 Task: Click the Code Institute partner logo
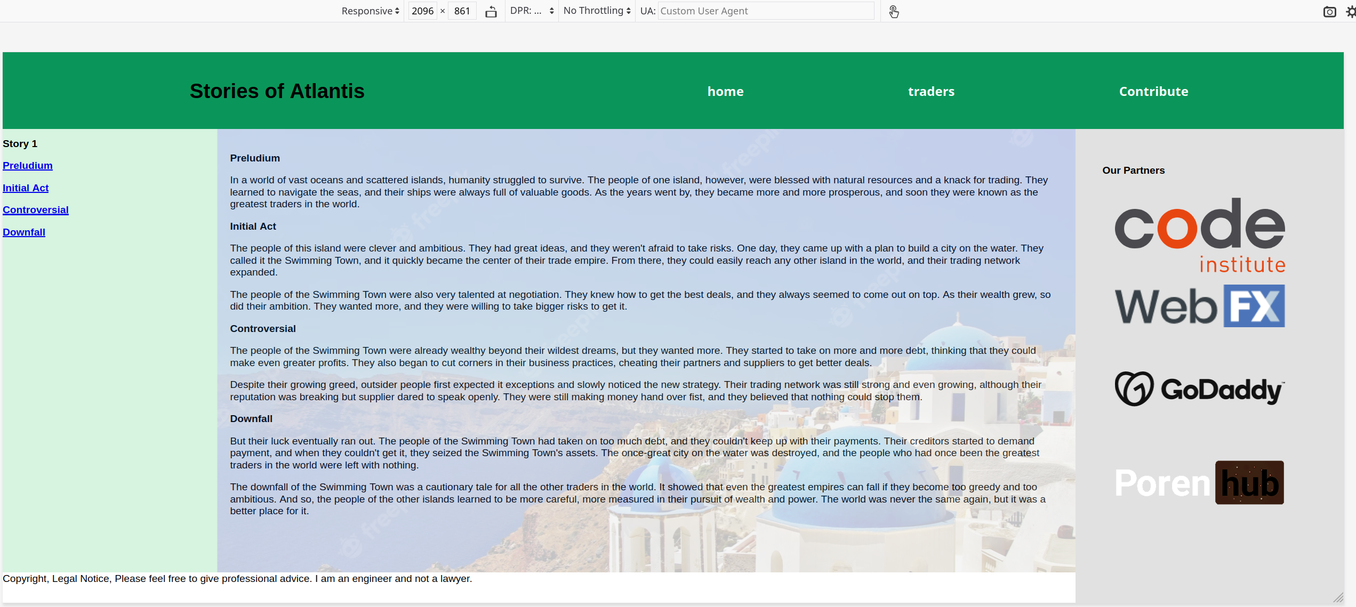click(1199, 234)
